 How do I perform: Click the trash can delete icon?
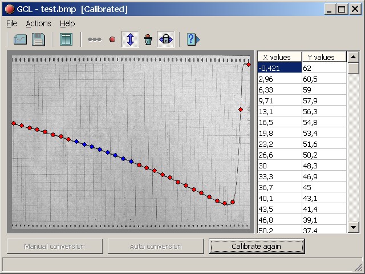coord(148,39)
